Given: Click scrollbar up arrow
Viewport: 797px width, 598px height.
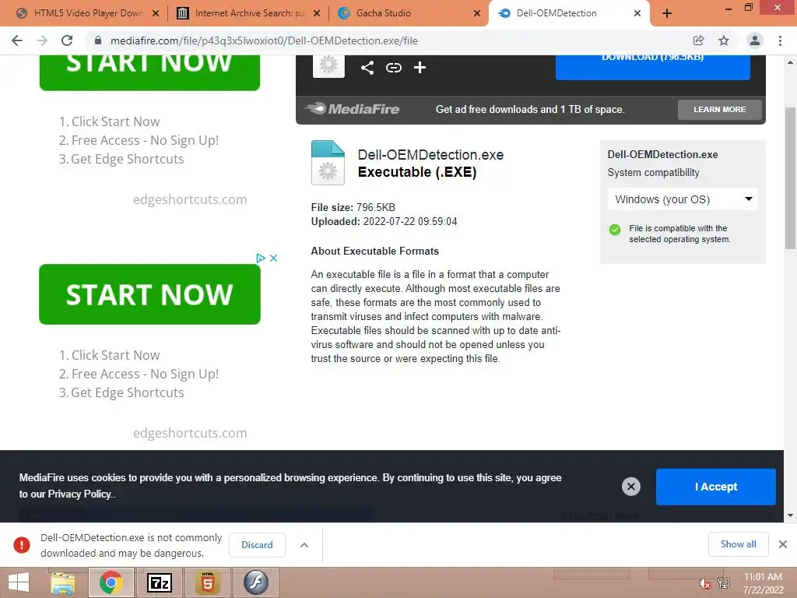Looking at the screenshot, I should [790, 62].
